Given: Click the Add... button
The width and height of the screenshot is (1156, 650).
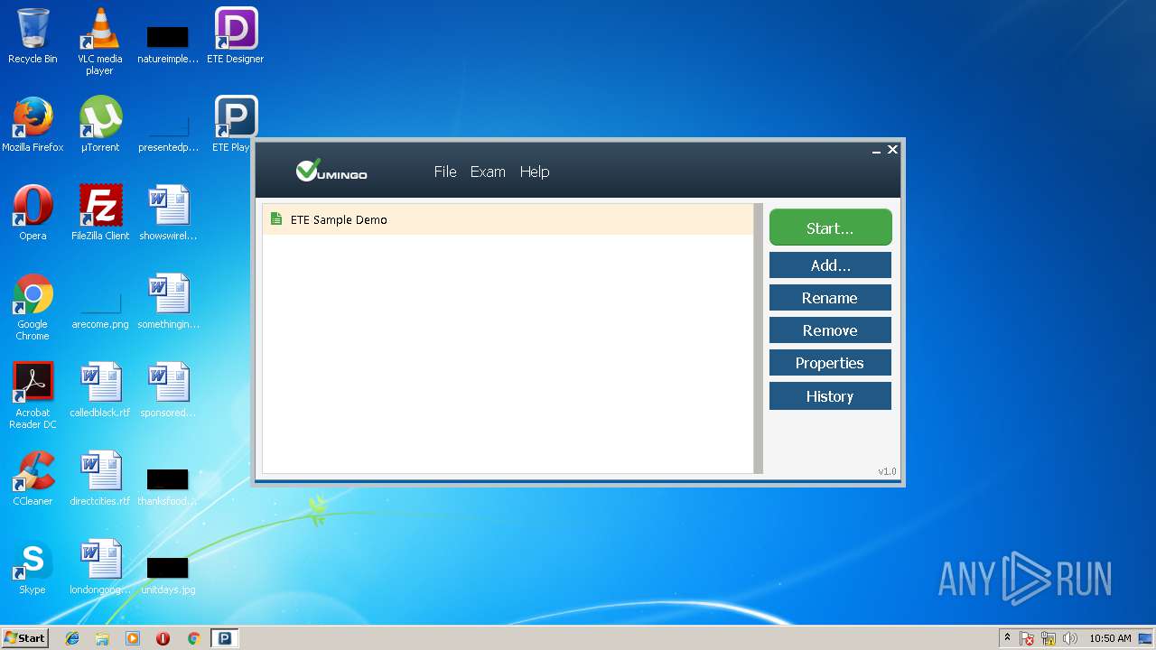Looking at the screenshot, I should (830, 265).
